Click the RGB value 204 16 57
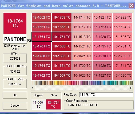 (15, 84)
